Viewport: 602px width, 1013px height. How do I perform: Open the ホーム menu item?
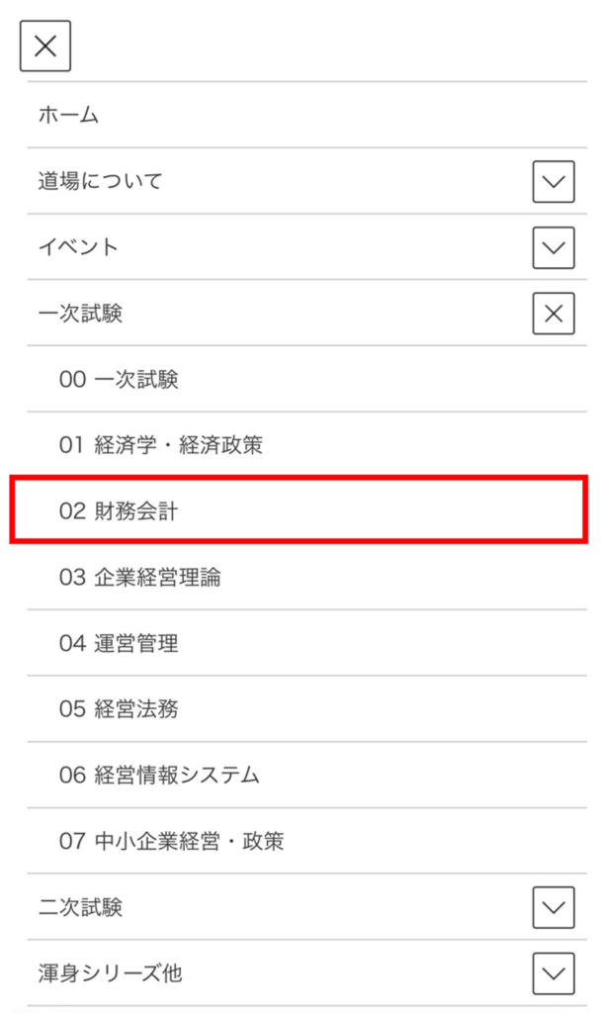69,116
